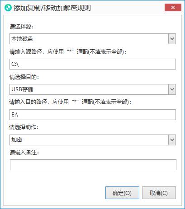The width and height of the screenshot is (185, 209).
Task: Click the 请输入备注 label
Action: tap(24, 153)
